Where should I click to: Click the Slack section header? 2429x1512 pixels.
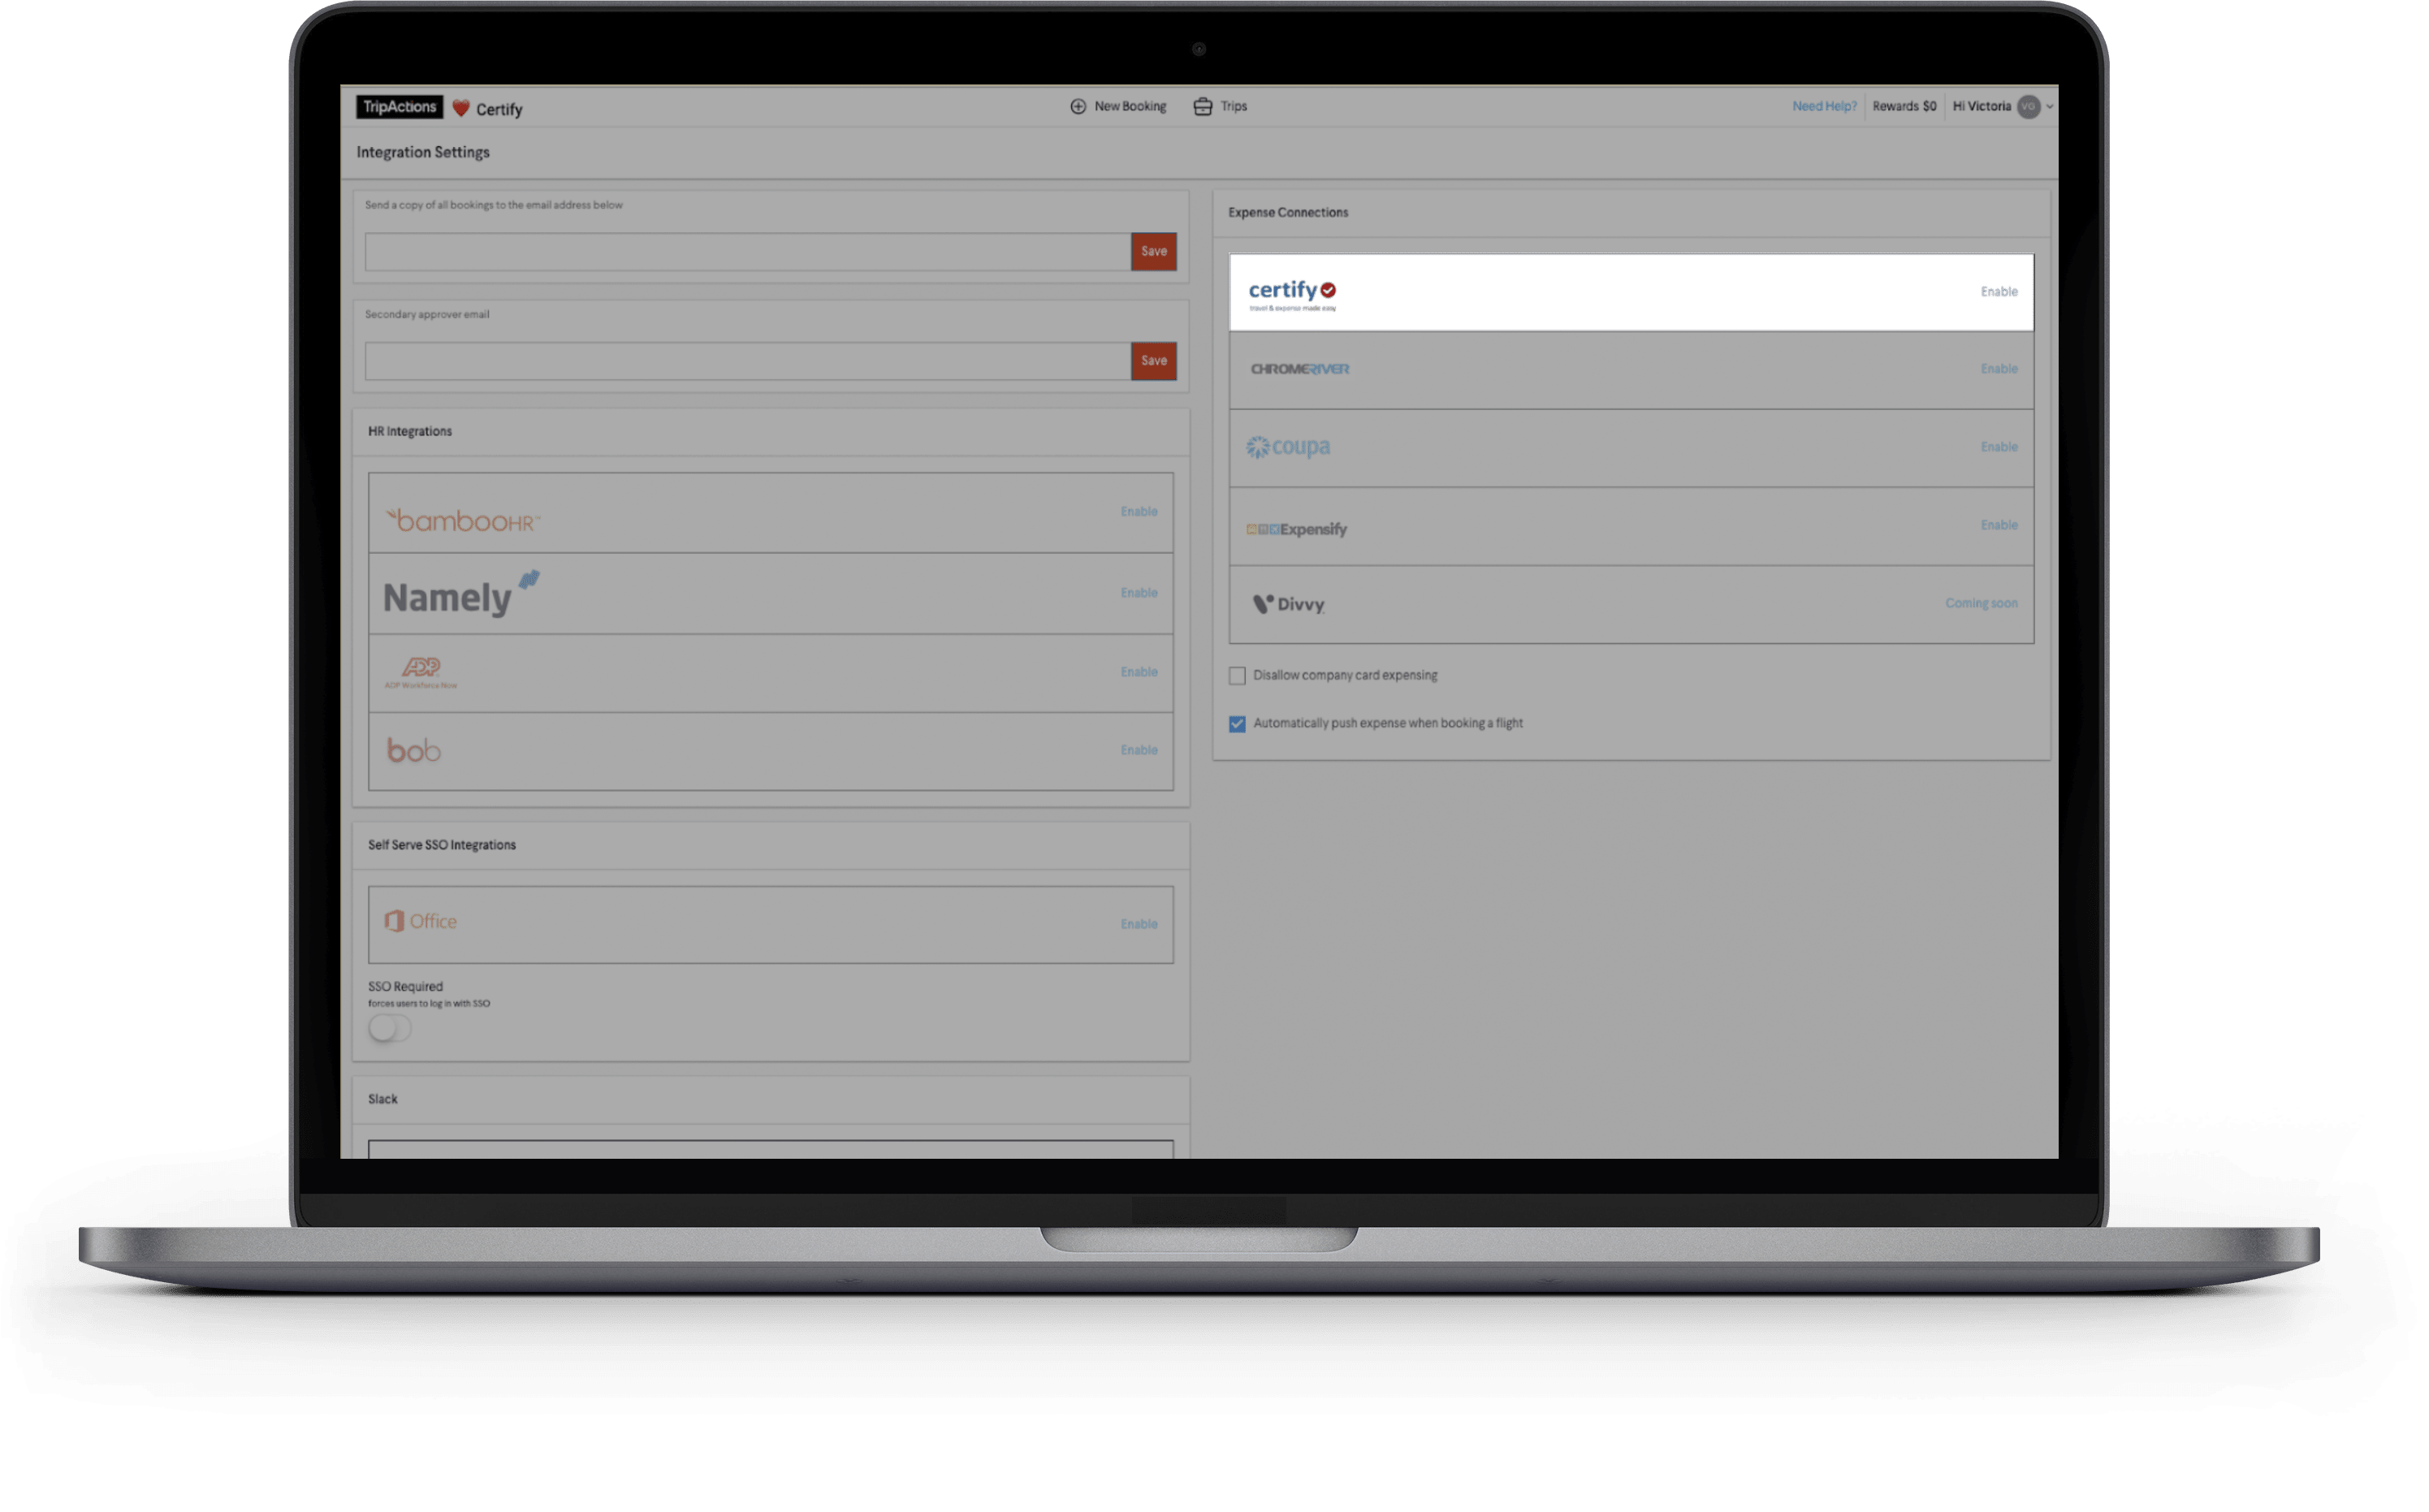click(x=383, y=1099)
